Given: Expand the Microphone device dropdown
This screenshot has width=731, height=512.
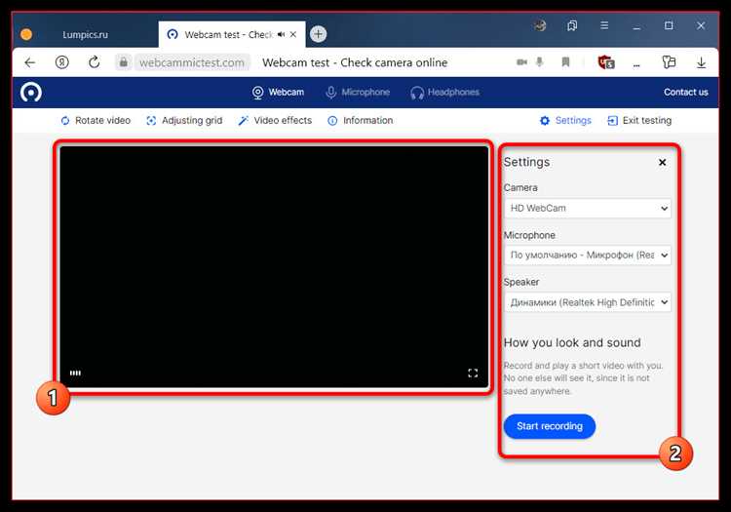Looking at the screenshot, I should (x=588, y=256).
